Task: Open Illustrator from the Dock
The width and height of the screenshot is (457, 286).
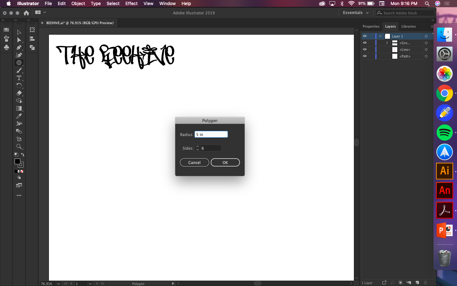Action: [x=444, y=171]
